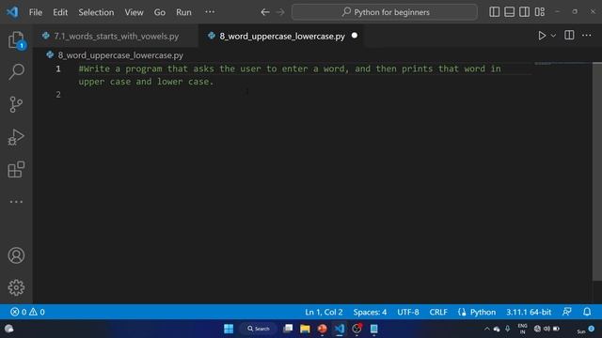Screen dimensions: 602x338
Task: Click the Python for beginners search box
Action: pos(385,12)
